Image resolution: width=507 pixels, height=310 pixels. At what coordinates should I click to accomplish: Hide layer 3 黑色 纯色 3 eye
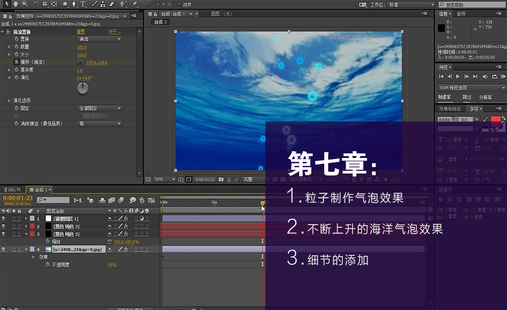[x=4, y=234]
